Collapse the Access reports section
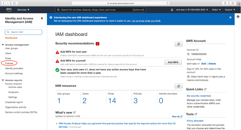 pos(3,80)
